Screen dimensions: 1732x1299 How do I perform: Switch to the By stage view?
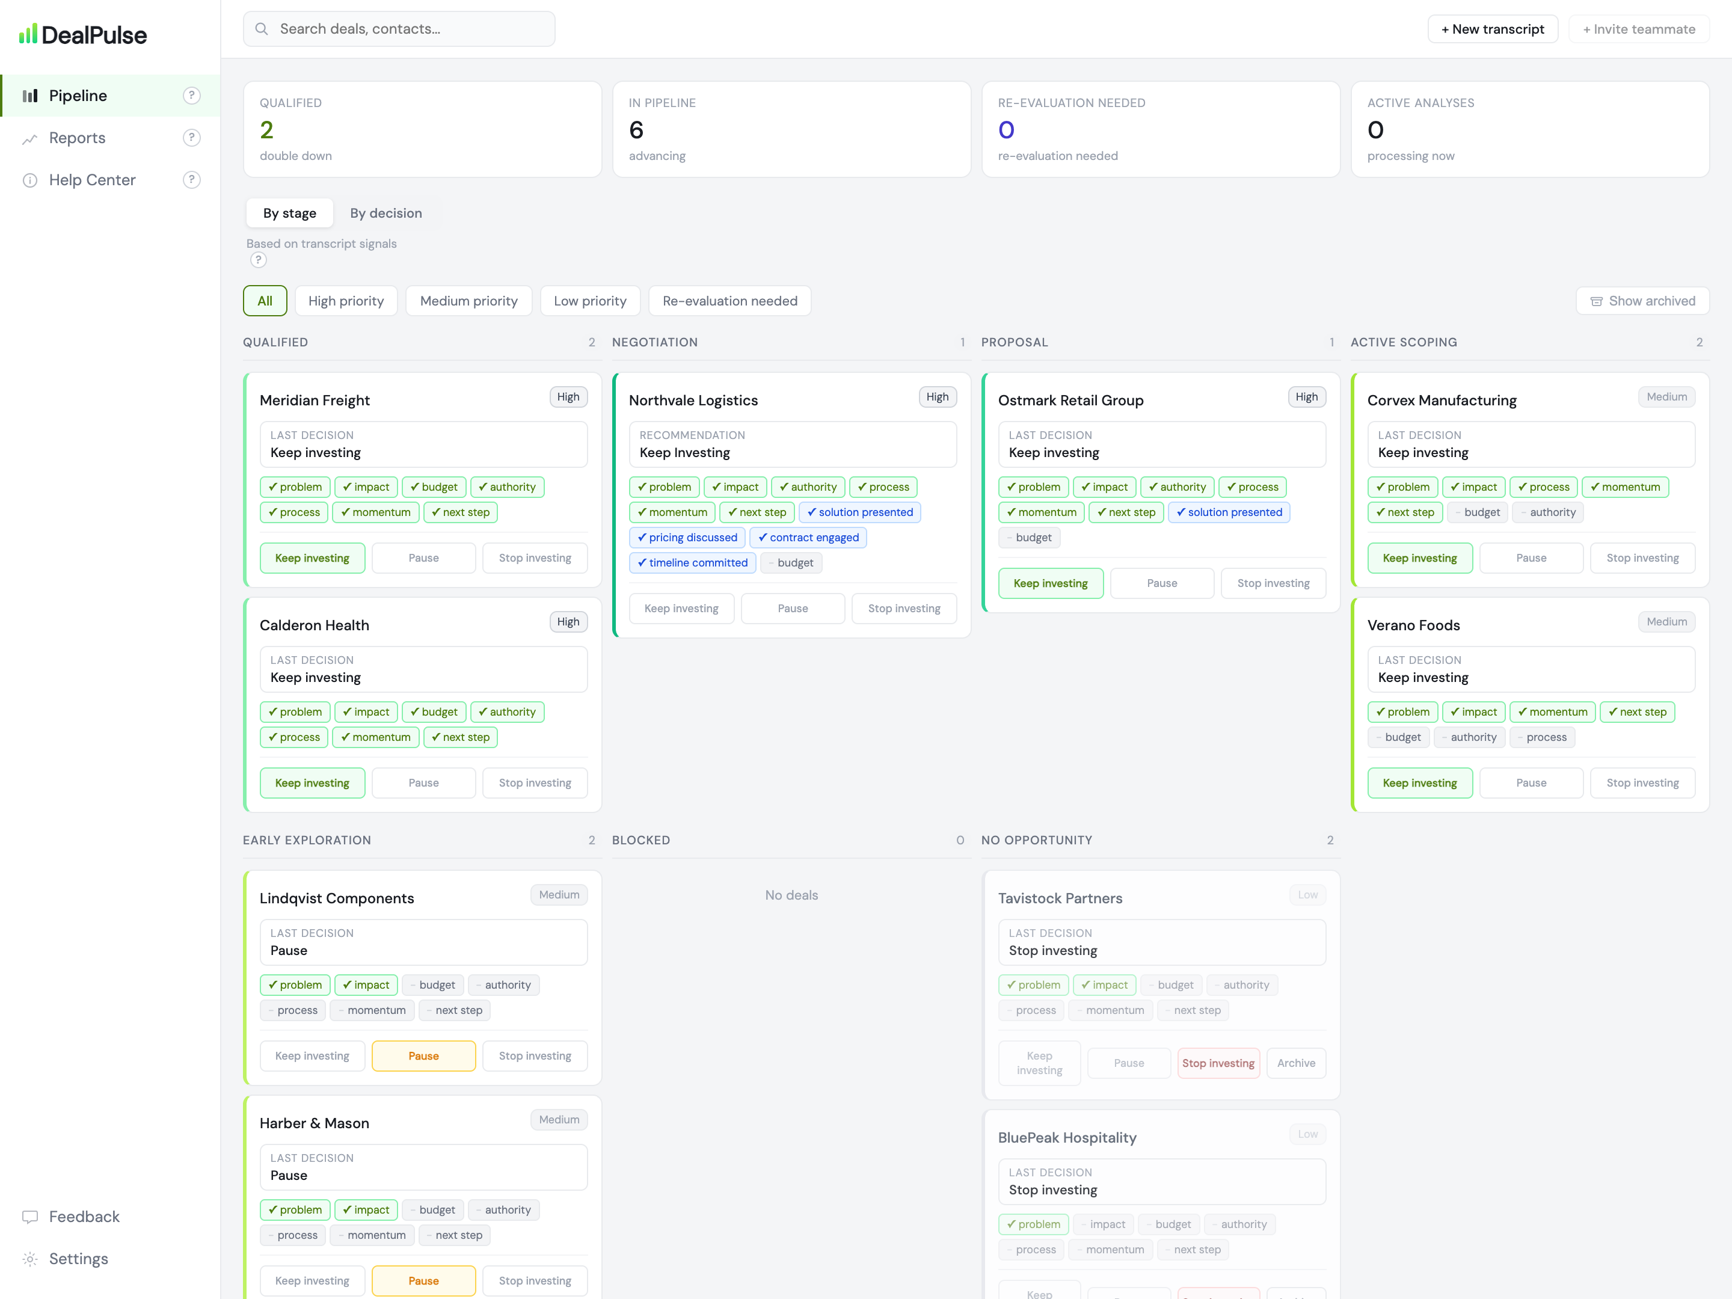290,213
